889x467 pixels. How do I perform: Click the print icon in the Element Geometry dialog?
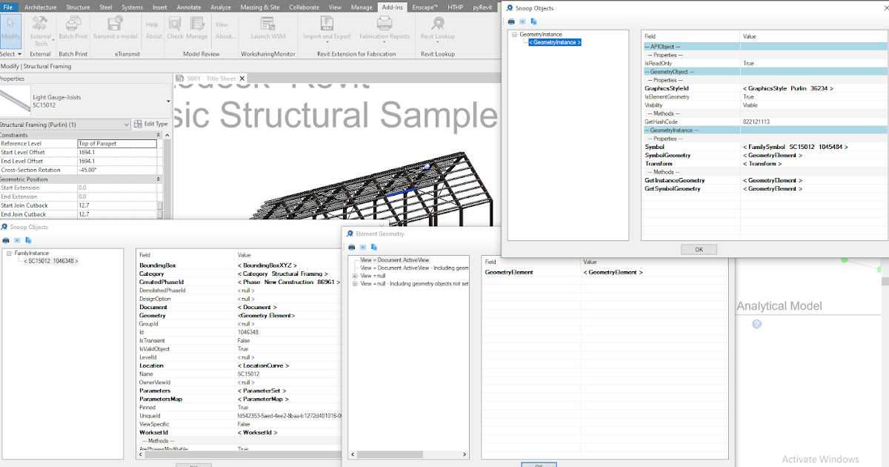(350, 246)
